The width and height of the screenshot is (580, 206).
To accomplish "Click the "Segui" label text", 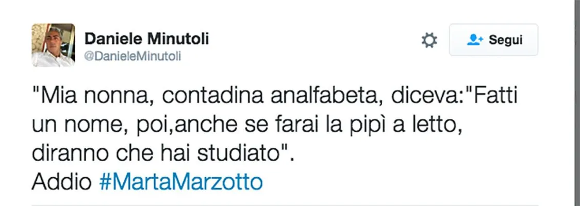I will pyautogui.click(x=505, y=40).
